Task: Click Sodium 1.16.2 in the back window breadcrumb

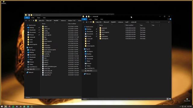Action: pyautogui.click(x=72, y=21)
